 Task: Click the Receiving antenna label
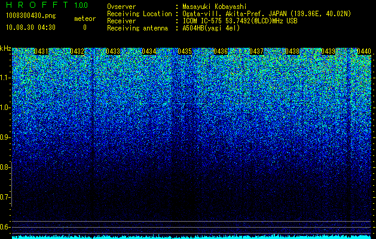137,28
